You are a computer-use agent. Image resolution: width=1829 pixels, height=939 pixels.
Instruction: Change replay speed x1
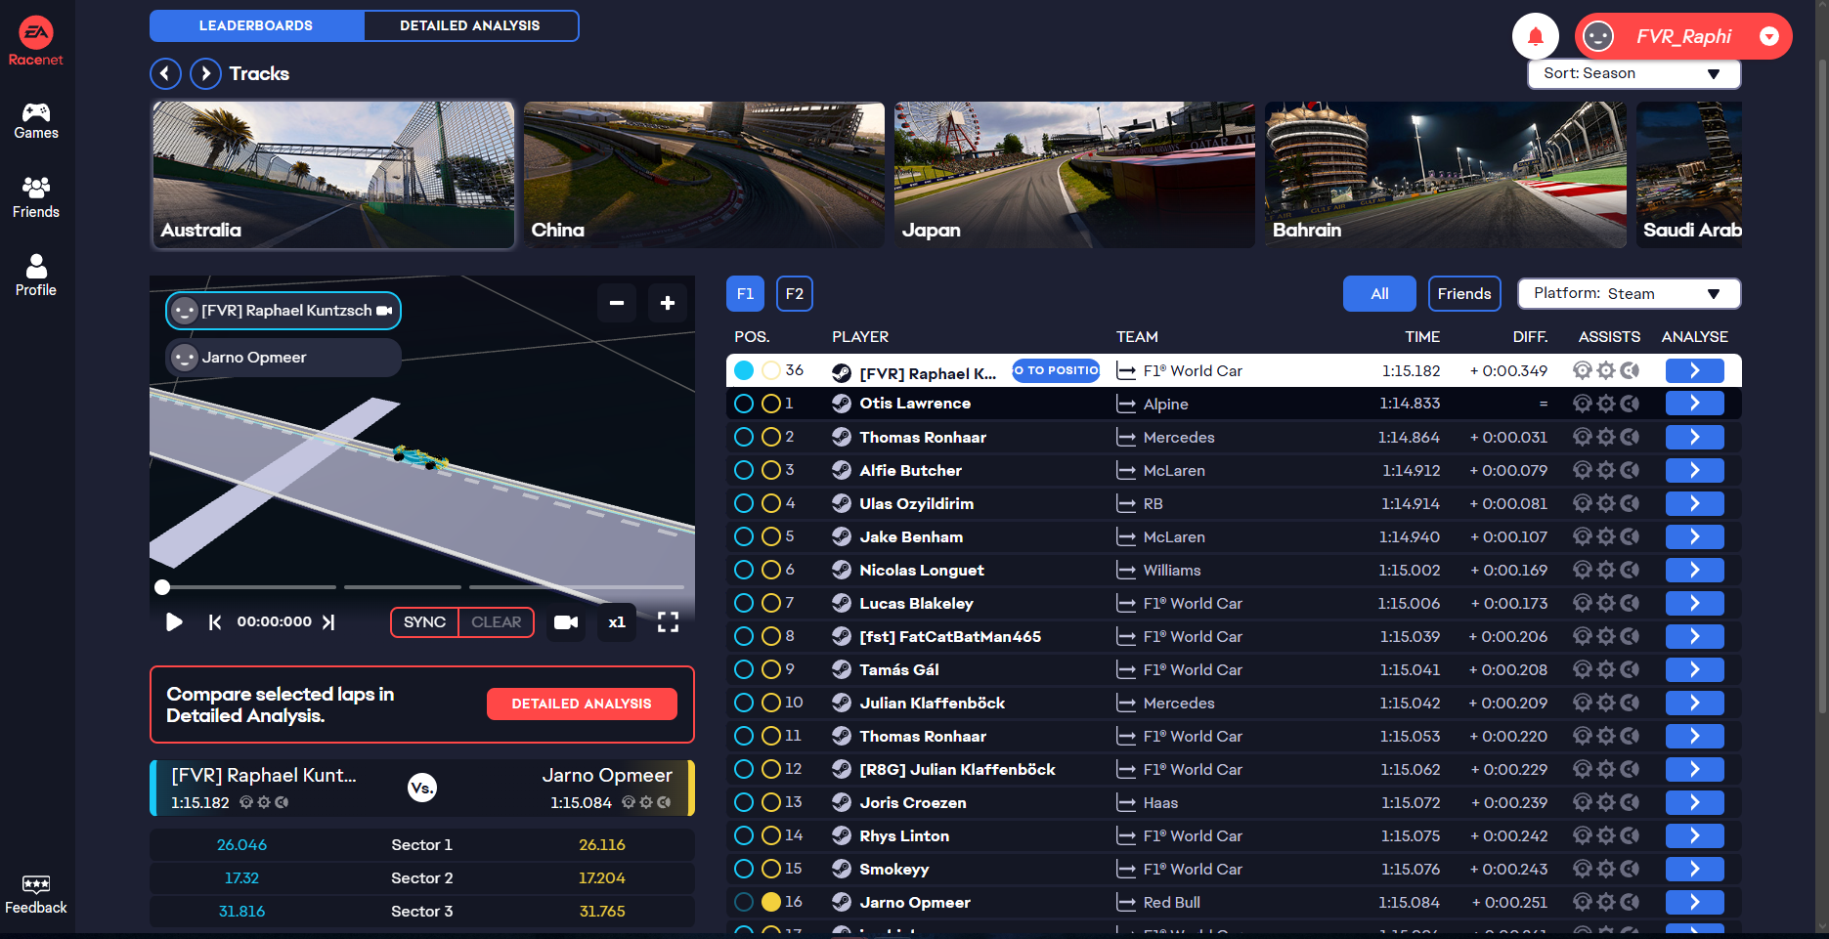pyautogui.click(x=617, y=622)
